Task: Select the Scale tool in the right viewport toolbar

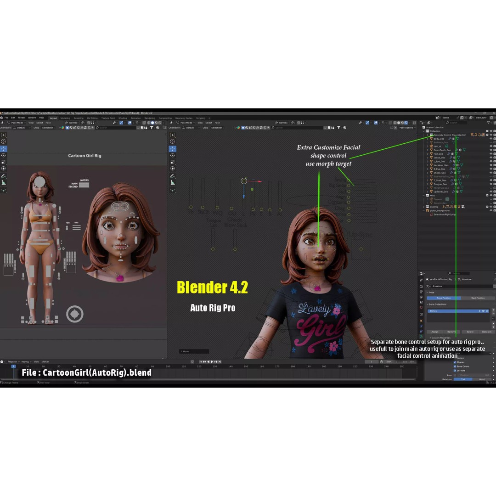Action: [172, 162]
